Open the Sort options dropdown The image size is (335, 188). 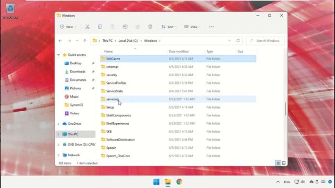[x=169, y=27]
